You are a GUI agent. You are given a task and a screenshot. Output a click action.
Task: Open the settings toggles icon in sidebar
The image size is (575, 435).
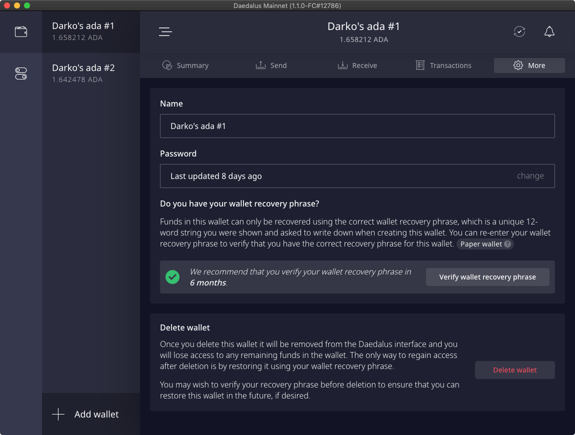click(21, 74)
